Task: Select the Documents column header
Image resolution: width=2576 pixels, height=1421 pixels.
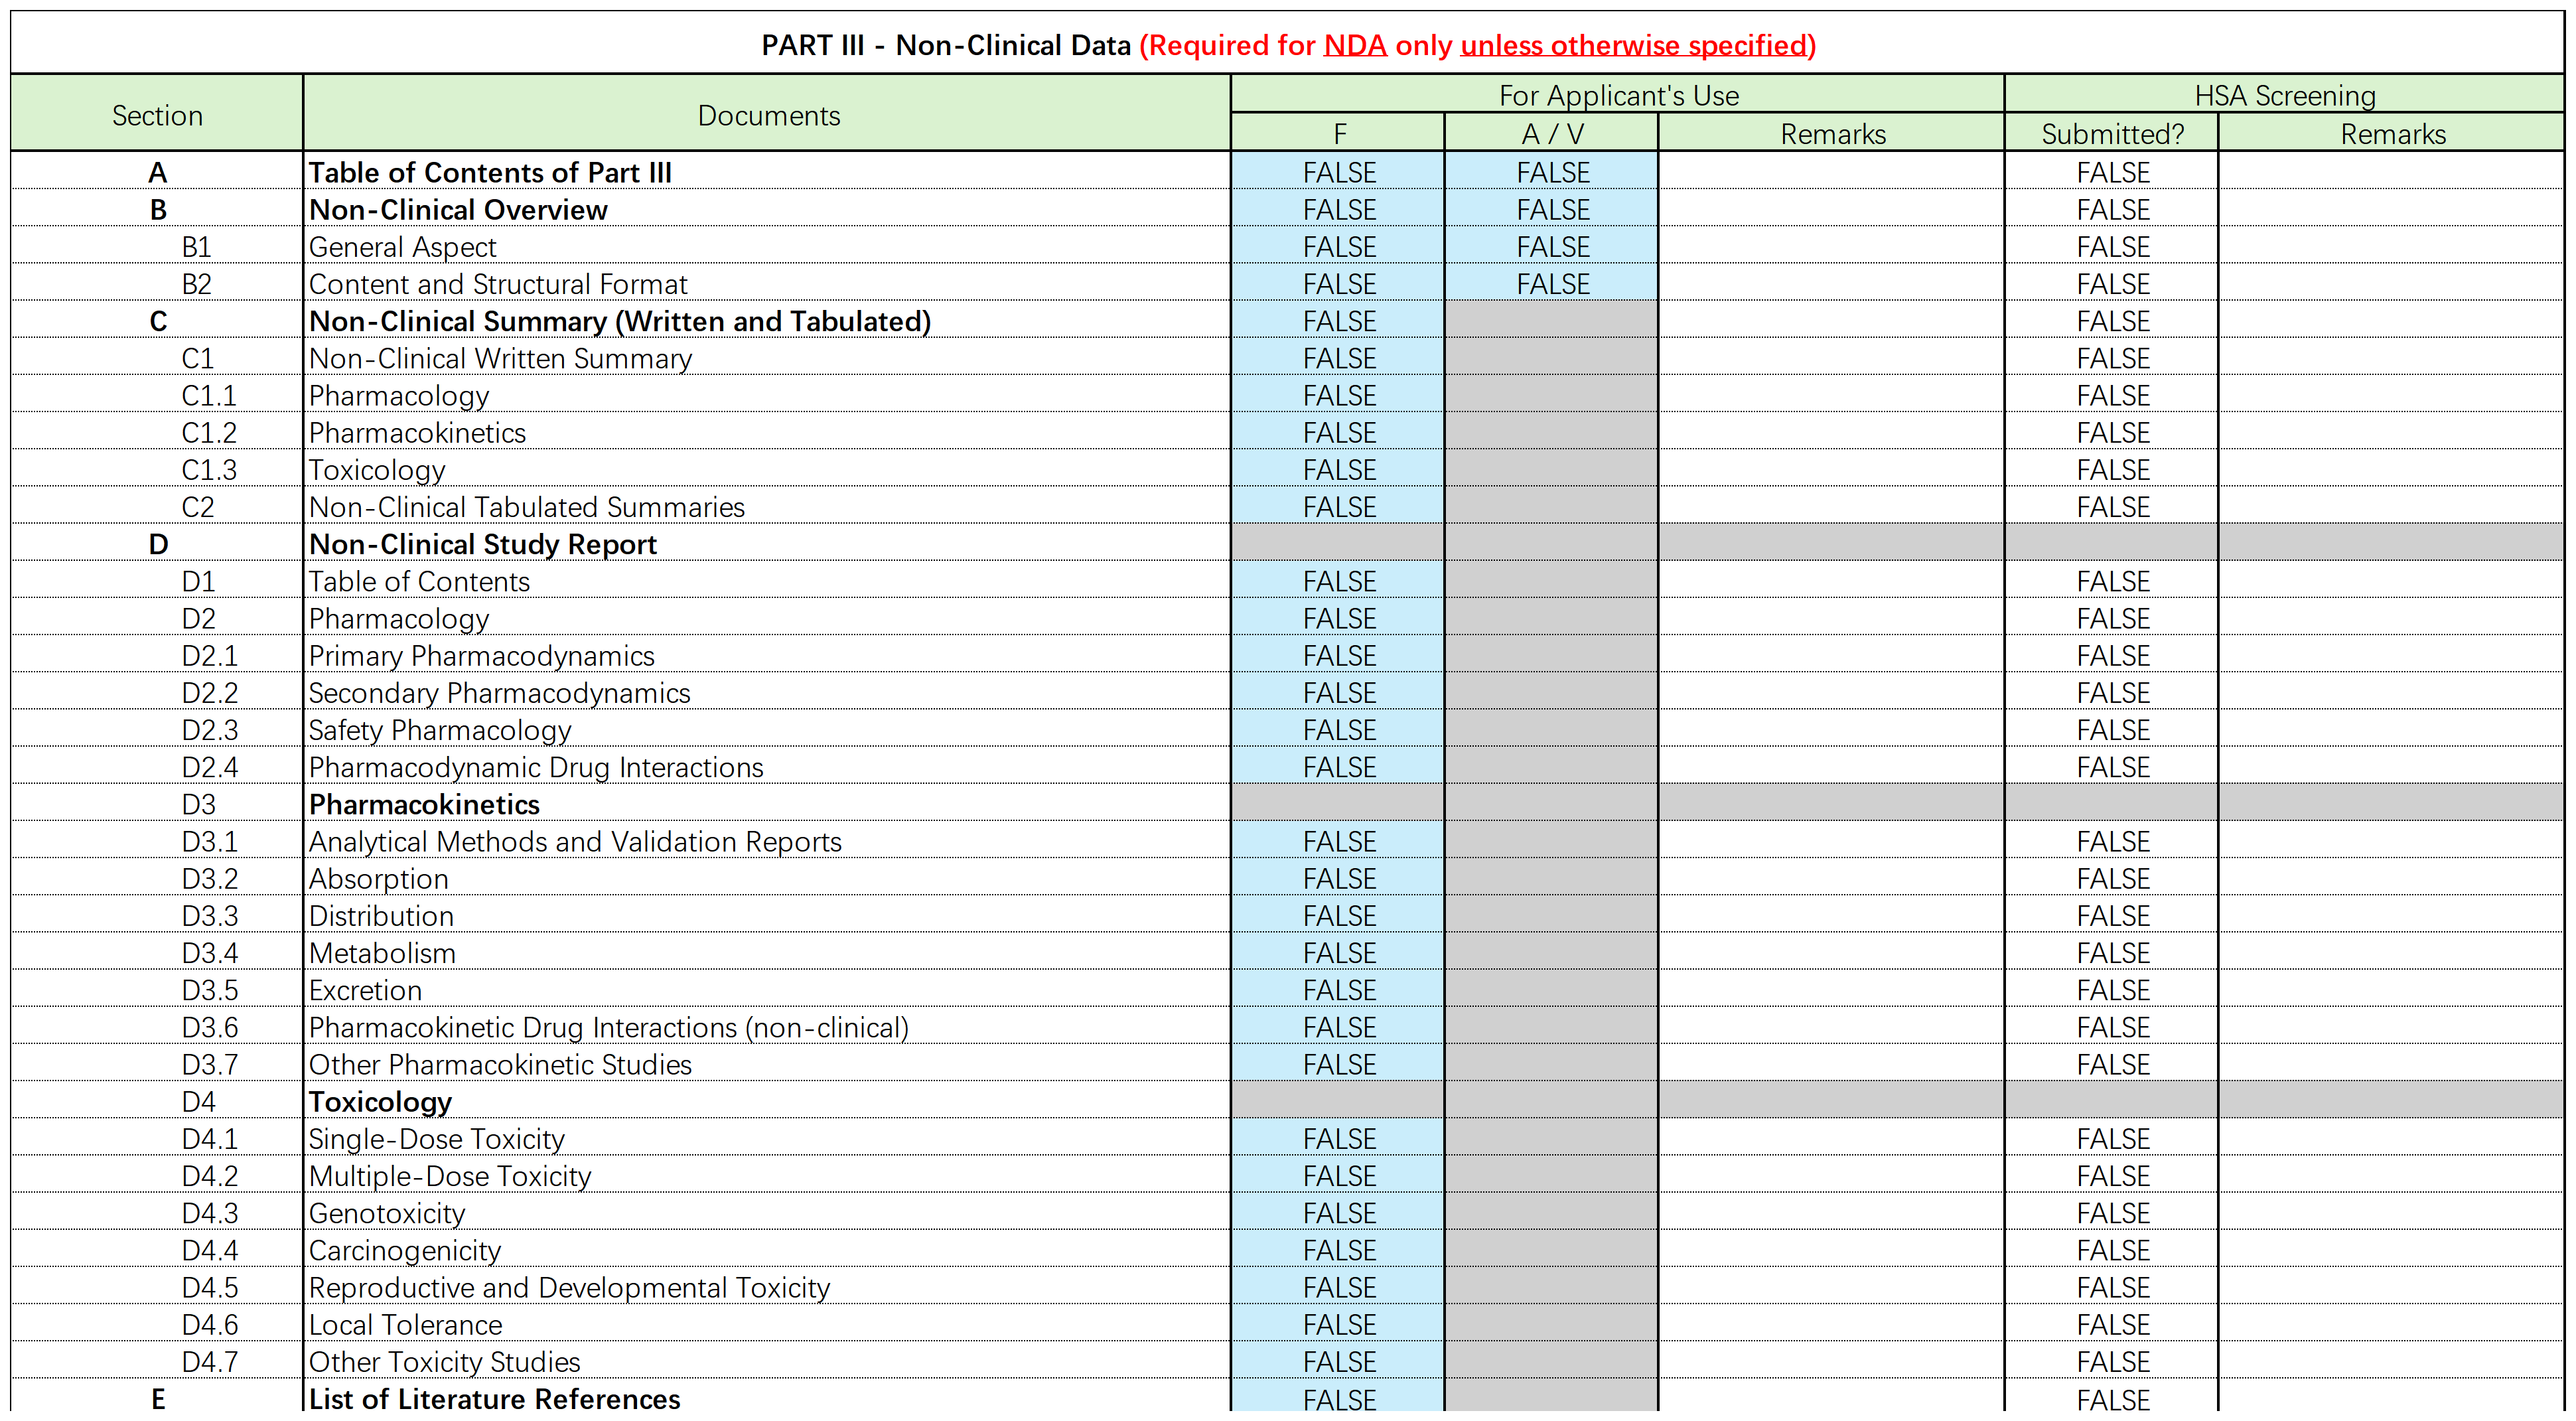Action: (x=767, y=115)
